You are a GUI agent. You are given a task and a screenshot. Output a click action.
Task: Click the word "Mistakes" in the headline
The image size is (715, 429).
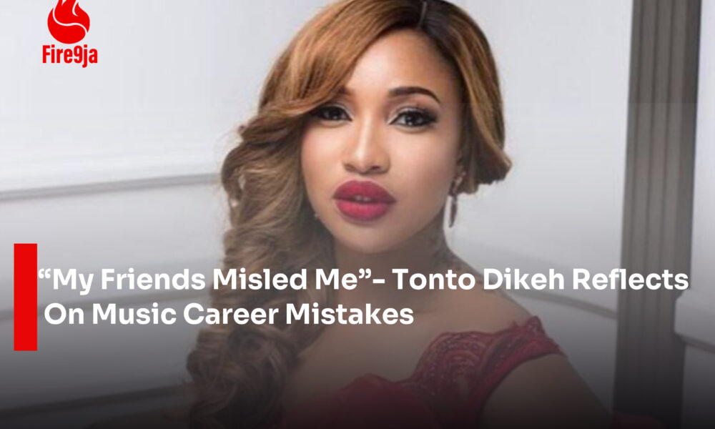click(x=350, y=314)
